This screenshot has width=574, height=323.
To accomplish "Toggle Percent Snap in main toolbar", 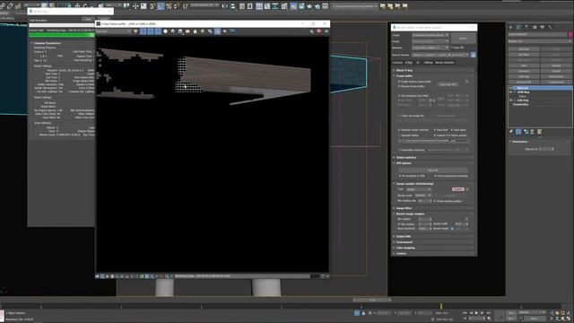I will [x=169, y=6].
